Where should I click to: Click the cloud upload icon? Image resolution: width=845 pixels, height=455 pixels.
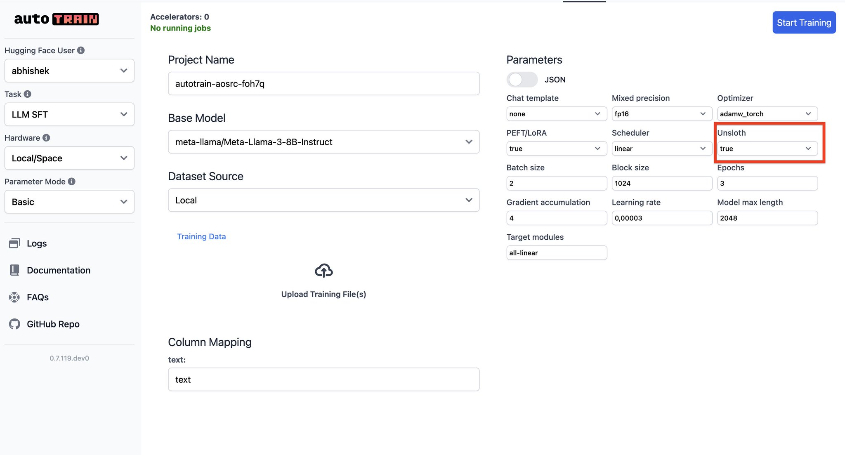[324, 271]
